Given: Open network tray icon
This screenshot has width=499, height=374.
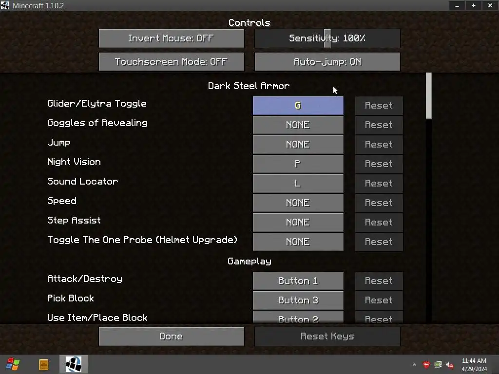Looking at the screenshot, I should [x=438, y=365].
